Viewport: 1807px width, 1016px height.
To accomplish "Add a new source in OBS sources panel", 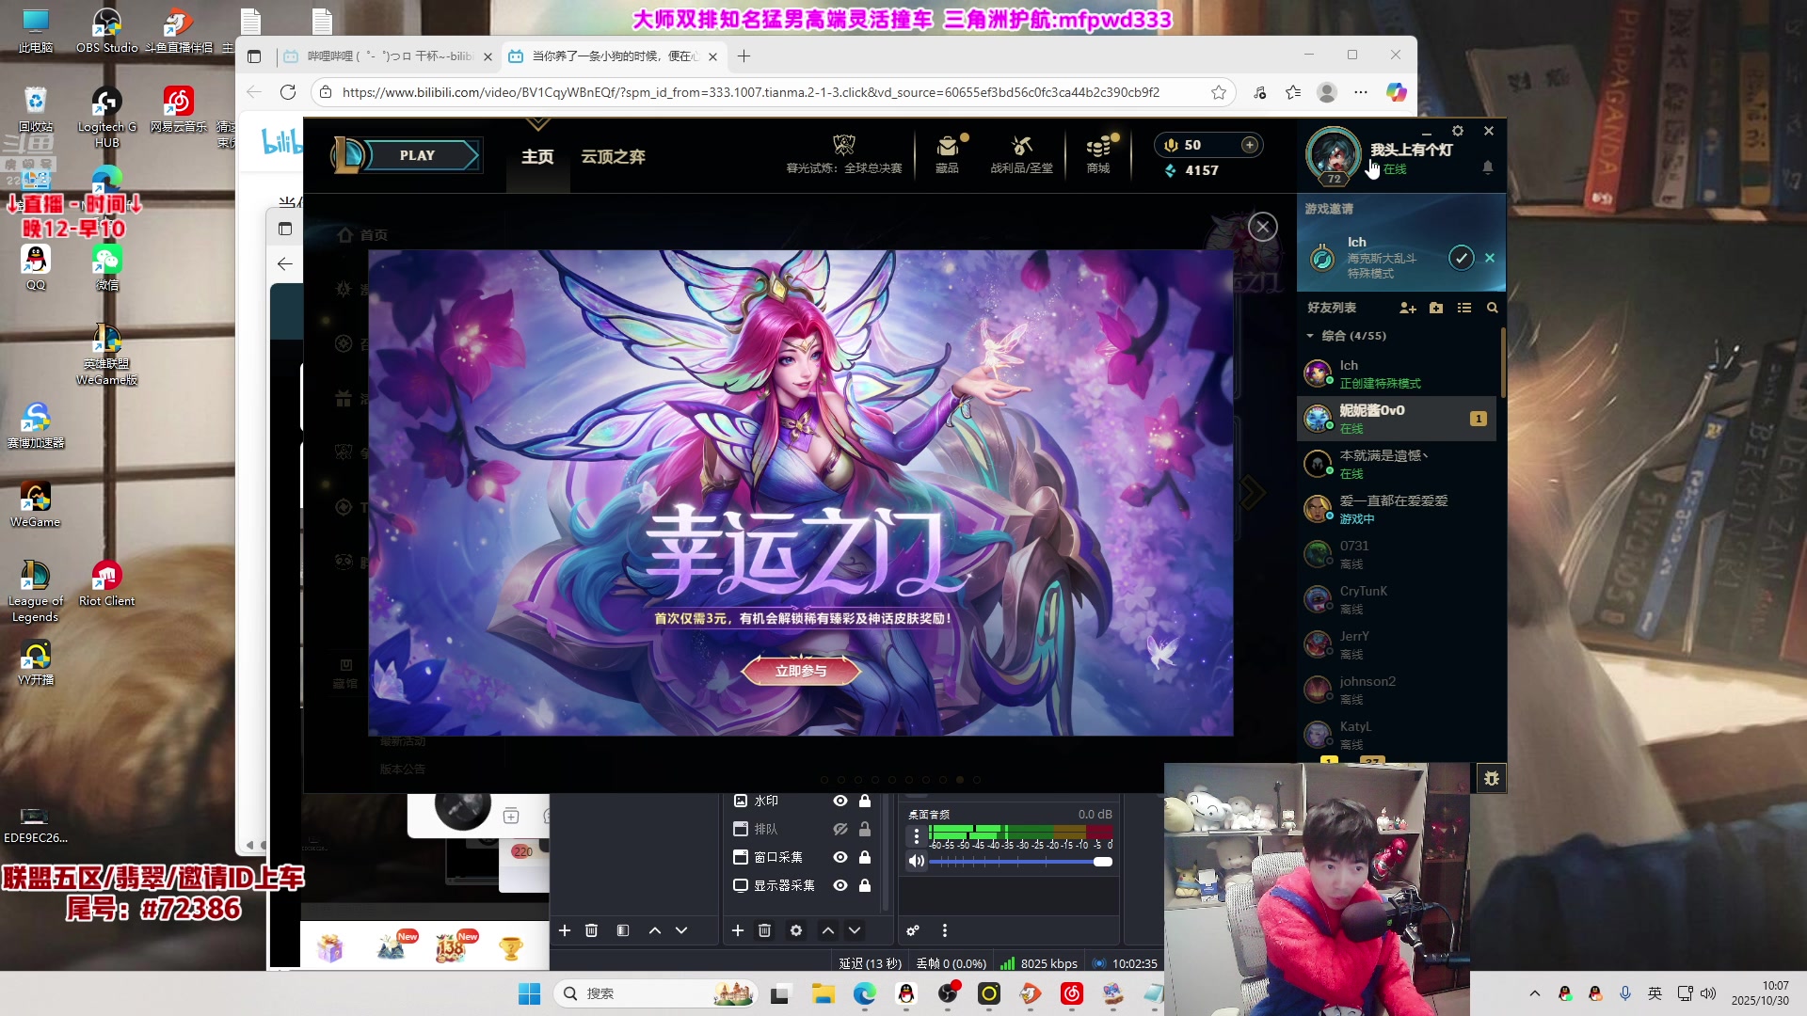I will 738,930.
